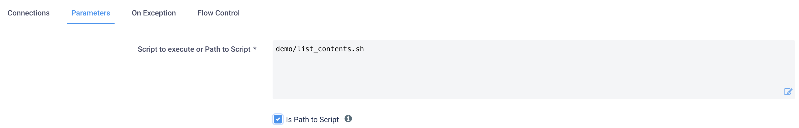Switch to the Connections tab
The height and width of the screenshot is (128, 799).
pos(28,13)
